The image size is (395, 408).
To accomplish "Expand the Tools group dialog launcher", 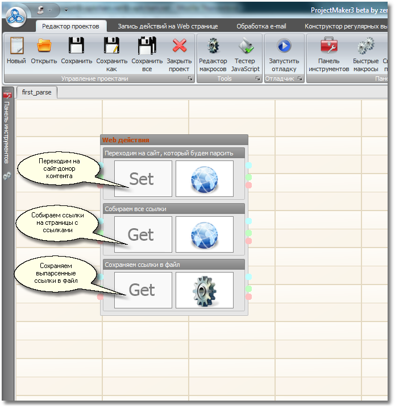I will tap(257, 79).
